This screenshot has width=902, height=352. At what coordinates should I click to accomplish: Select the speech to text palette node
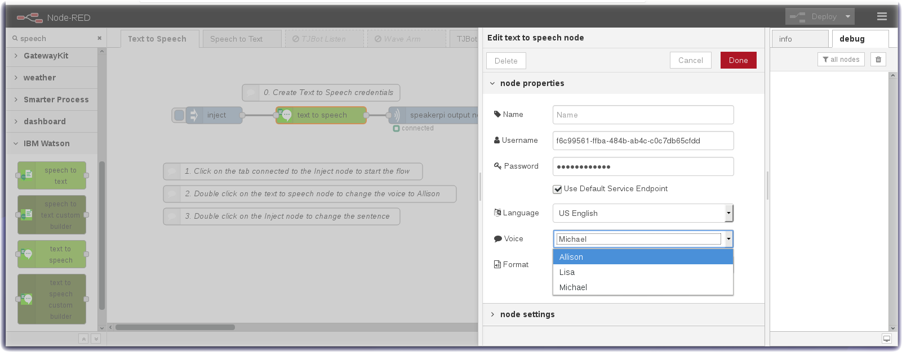coord(52,175)
